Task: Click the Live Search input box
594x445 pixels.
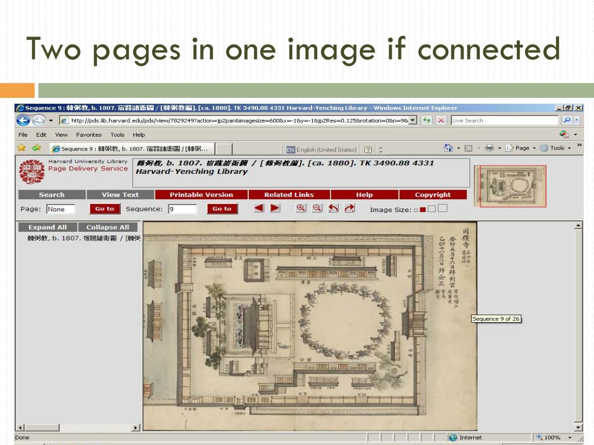Action: [505, 121]
